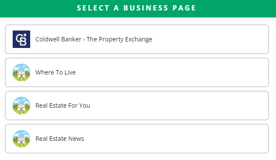Choose the Where To Live page card
The image size is (276, 160).
pyautogui.click(x=137, y=72)
